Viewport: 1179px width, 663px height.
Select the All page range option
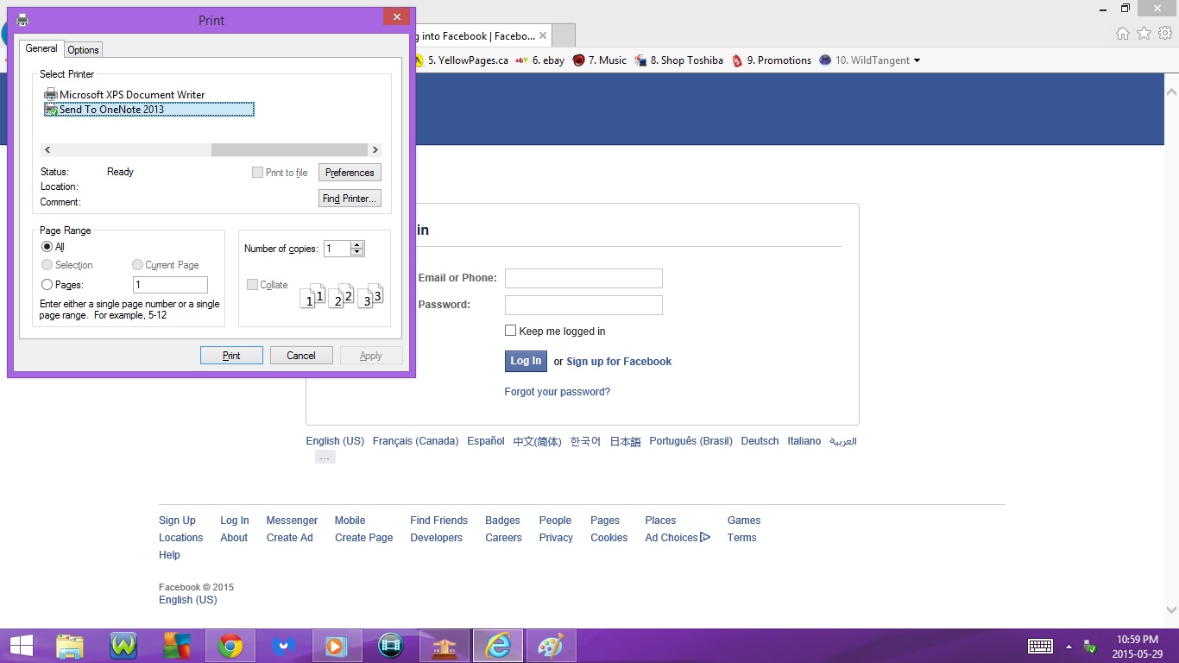coord(47,247)
